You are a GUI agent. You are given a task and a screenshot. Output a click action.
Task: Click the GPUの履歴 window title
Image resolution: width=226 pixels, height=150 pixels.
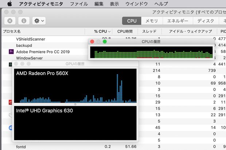pyautogui.click(x=75, y=64)
